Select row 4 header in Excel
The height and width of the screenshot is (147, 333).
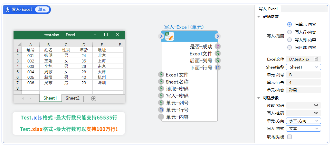[18, 66]
